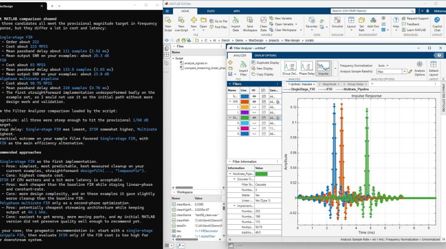The width and height of the screenshot is (446, 249).
Task: Click the MATLAB search field
Action: pos(373,11)
